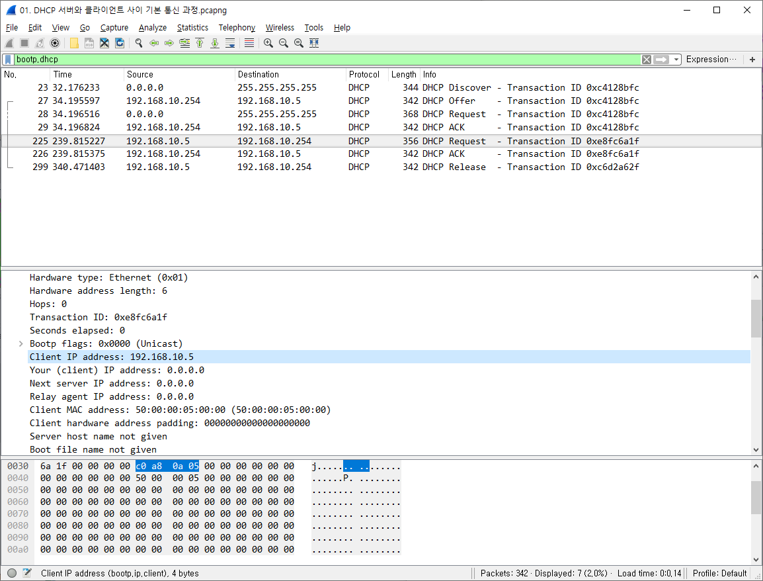This screenshot has width=763, height=581.
Task: Save this capture file icon
Action: click(89, 44)
